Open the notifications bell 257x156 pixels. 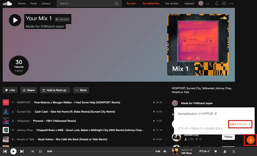216,4
